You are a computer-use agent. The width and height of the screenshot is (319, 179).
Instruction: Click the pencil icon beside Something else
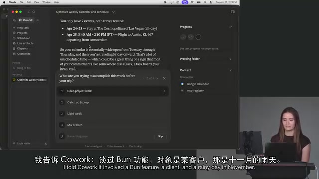[x=62, y=136]
